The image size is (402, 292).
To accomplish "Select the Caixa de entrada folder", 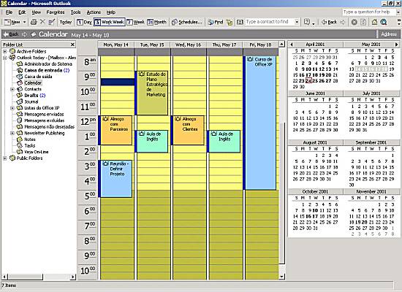I will 43,70.
